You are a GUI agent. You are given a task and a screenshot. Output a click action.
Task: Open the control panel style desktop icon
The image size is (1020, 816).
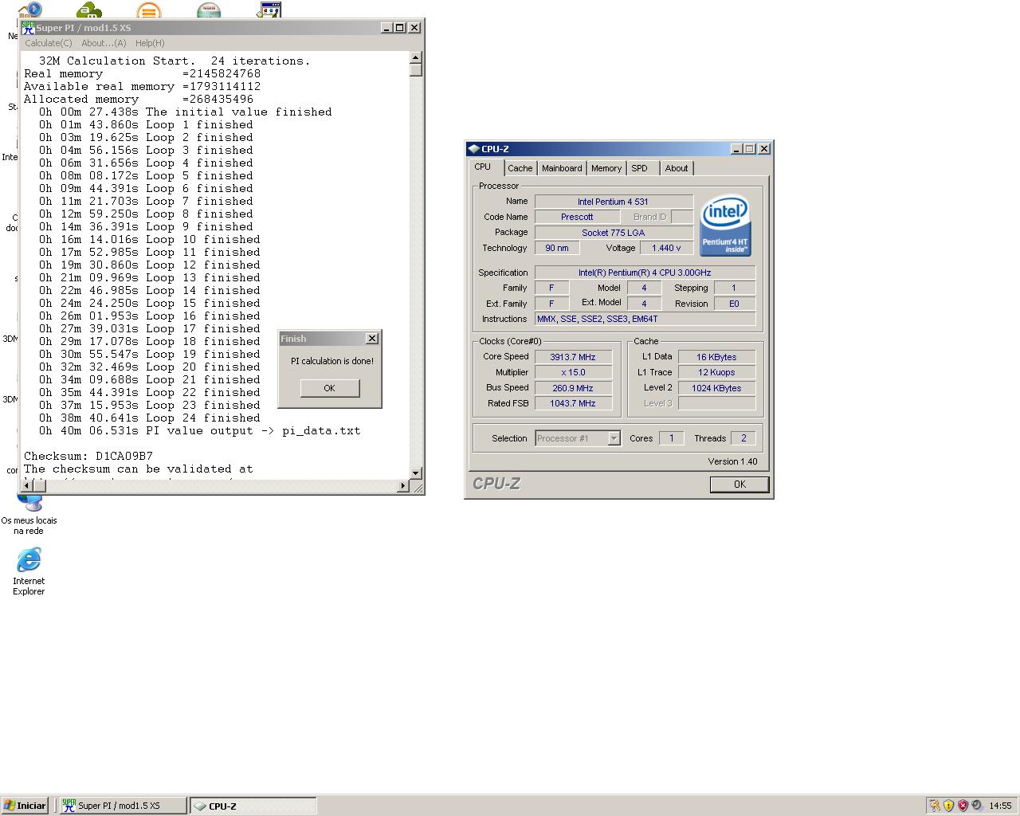(x=269, y=10)
